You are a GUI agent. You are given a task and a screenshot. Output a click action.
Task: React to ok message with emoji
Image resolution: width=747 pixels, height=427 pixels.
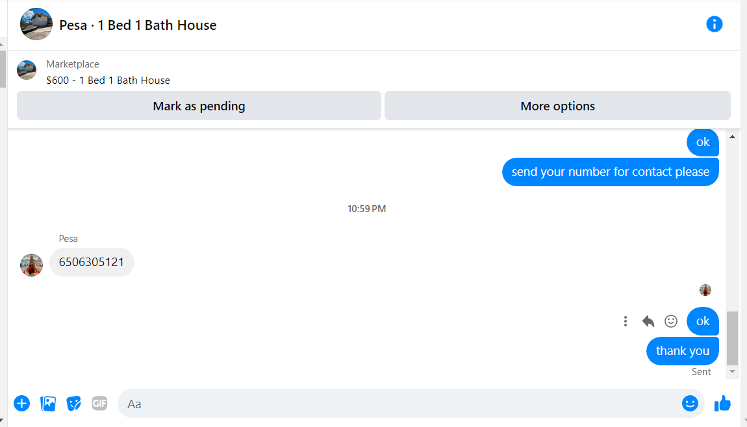(671, 321)
